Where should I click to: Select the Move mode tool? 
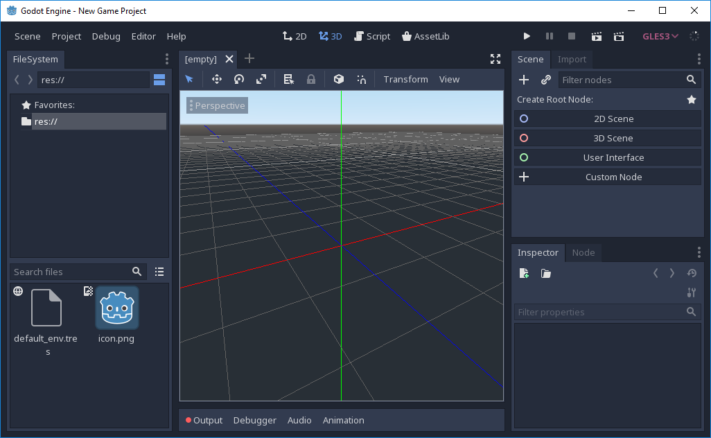point(216,79)
